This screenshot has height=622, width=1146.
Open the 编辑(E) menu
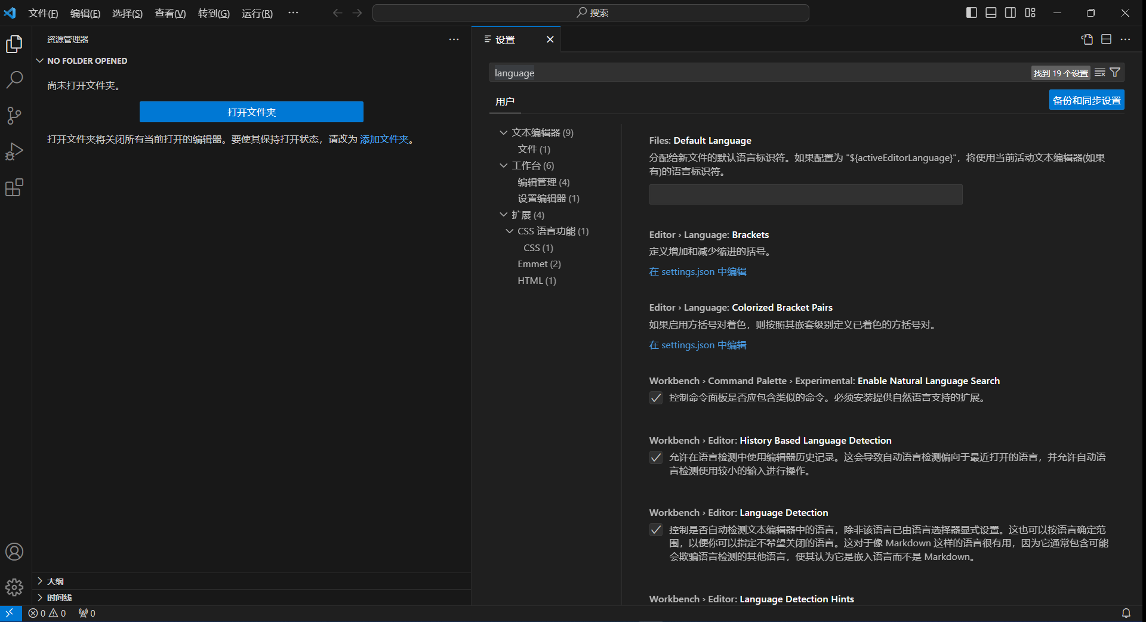(x=85, y=13)
